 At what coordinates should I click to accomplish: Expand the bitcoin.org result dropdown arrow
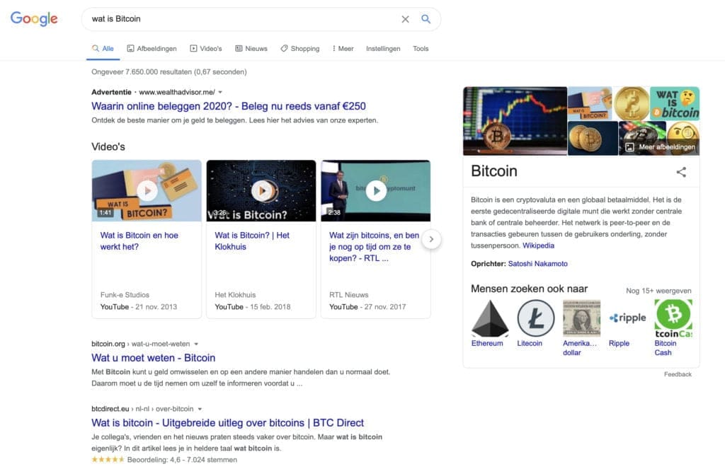[x=197, y=344]
